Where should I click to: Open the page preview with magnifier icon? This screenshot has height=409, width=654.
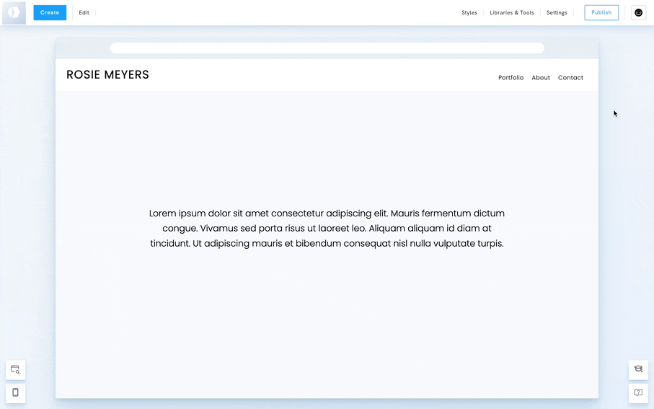pyautogui.click(x=15, y=370)
